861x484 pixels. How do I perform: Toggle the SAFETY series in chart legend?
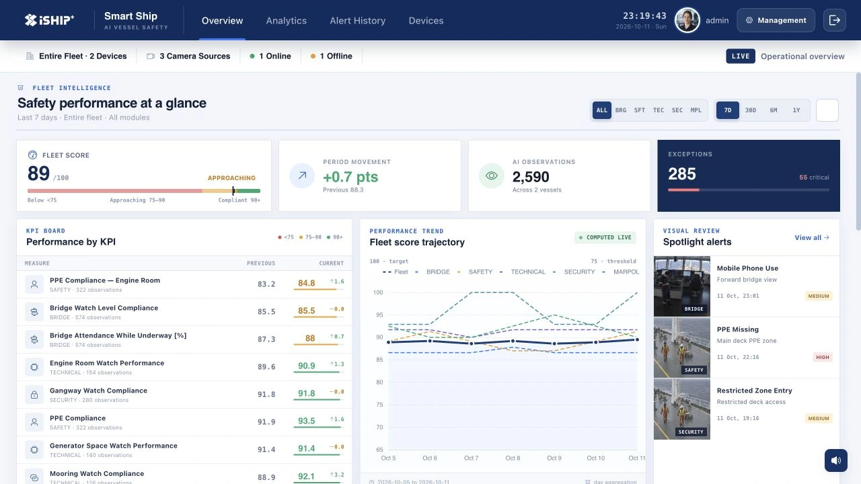[x=475, y=272]
